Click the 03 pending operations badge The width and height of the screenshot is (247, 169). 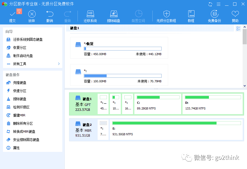tap(19, 11)
